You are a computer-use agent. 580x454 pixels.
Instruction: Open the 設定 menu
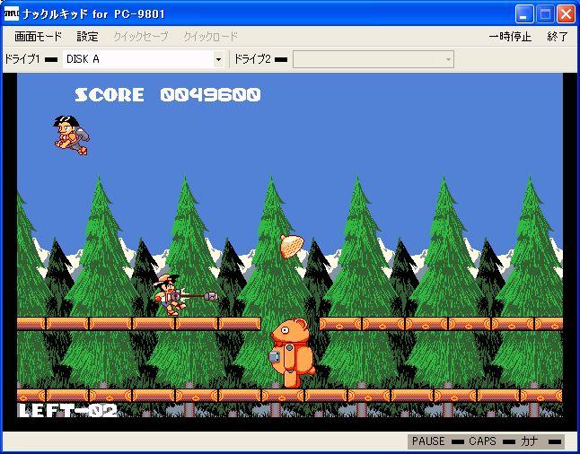point(88,37)
